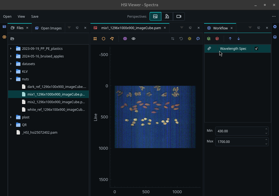Select white_ref_1296x100x900_imageCube file
The image size is (279, 196).
[x=48, y=109]
